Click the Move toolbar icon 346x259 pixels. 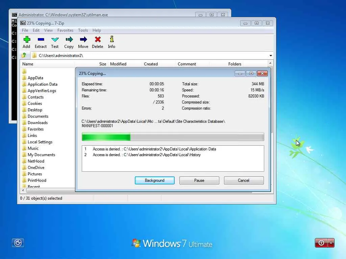pos(83,42)
